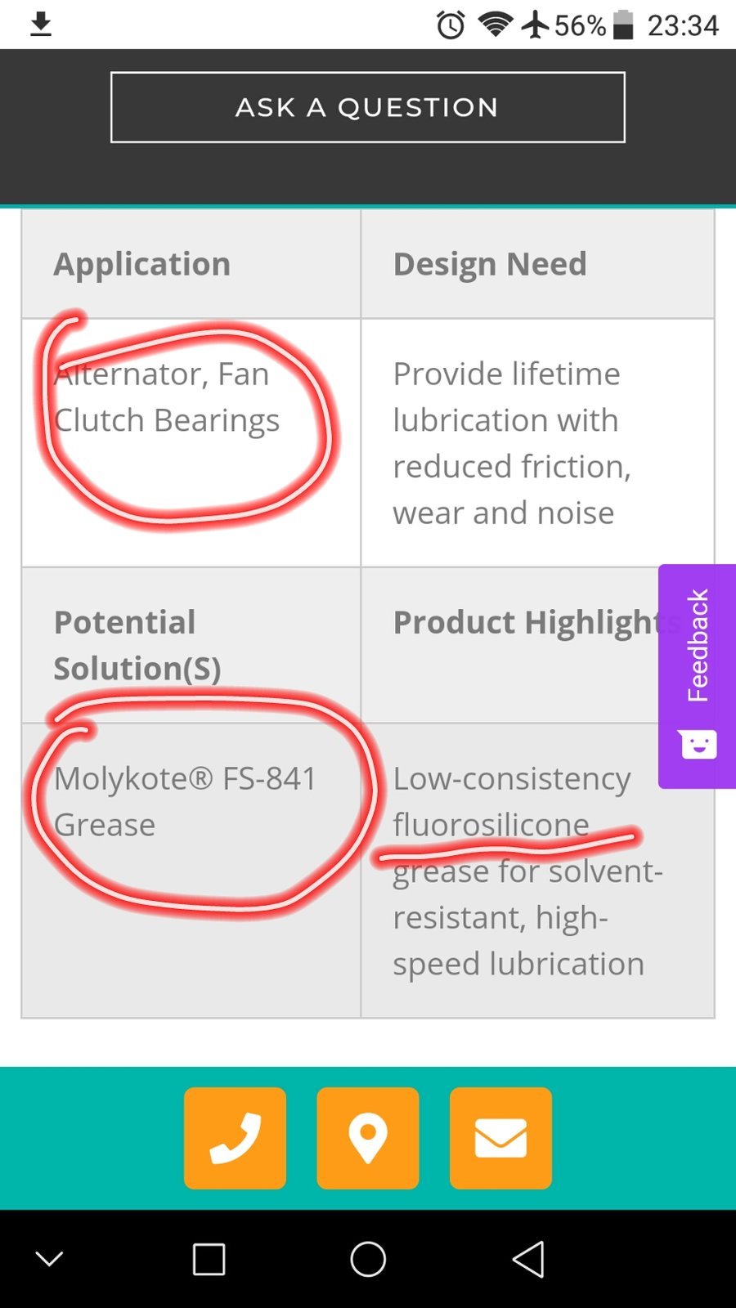Tap the download arrow status icon

[x=41, y=25]
